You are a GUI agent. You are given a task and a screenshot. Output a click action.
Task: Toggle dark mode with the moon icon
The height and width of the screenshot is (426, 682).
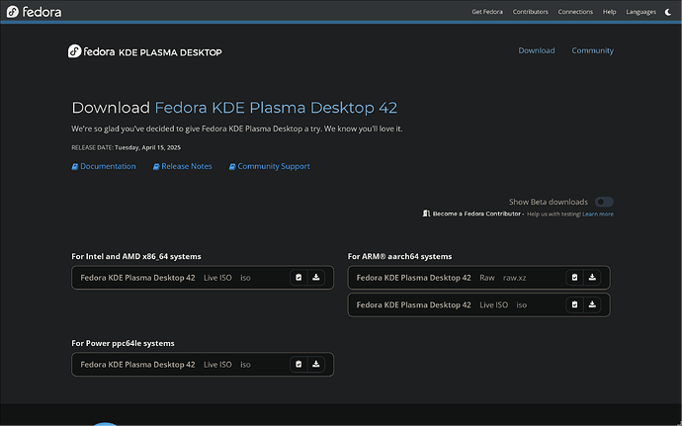[x=668, y=12]
